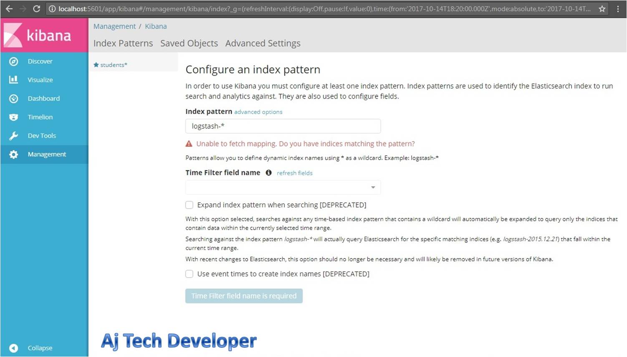This screenshot has width=627, height=357.
Task: Switch to the Saved Objects tab
Action: (189, 43)
